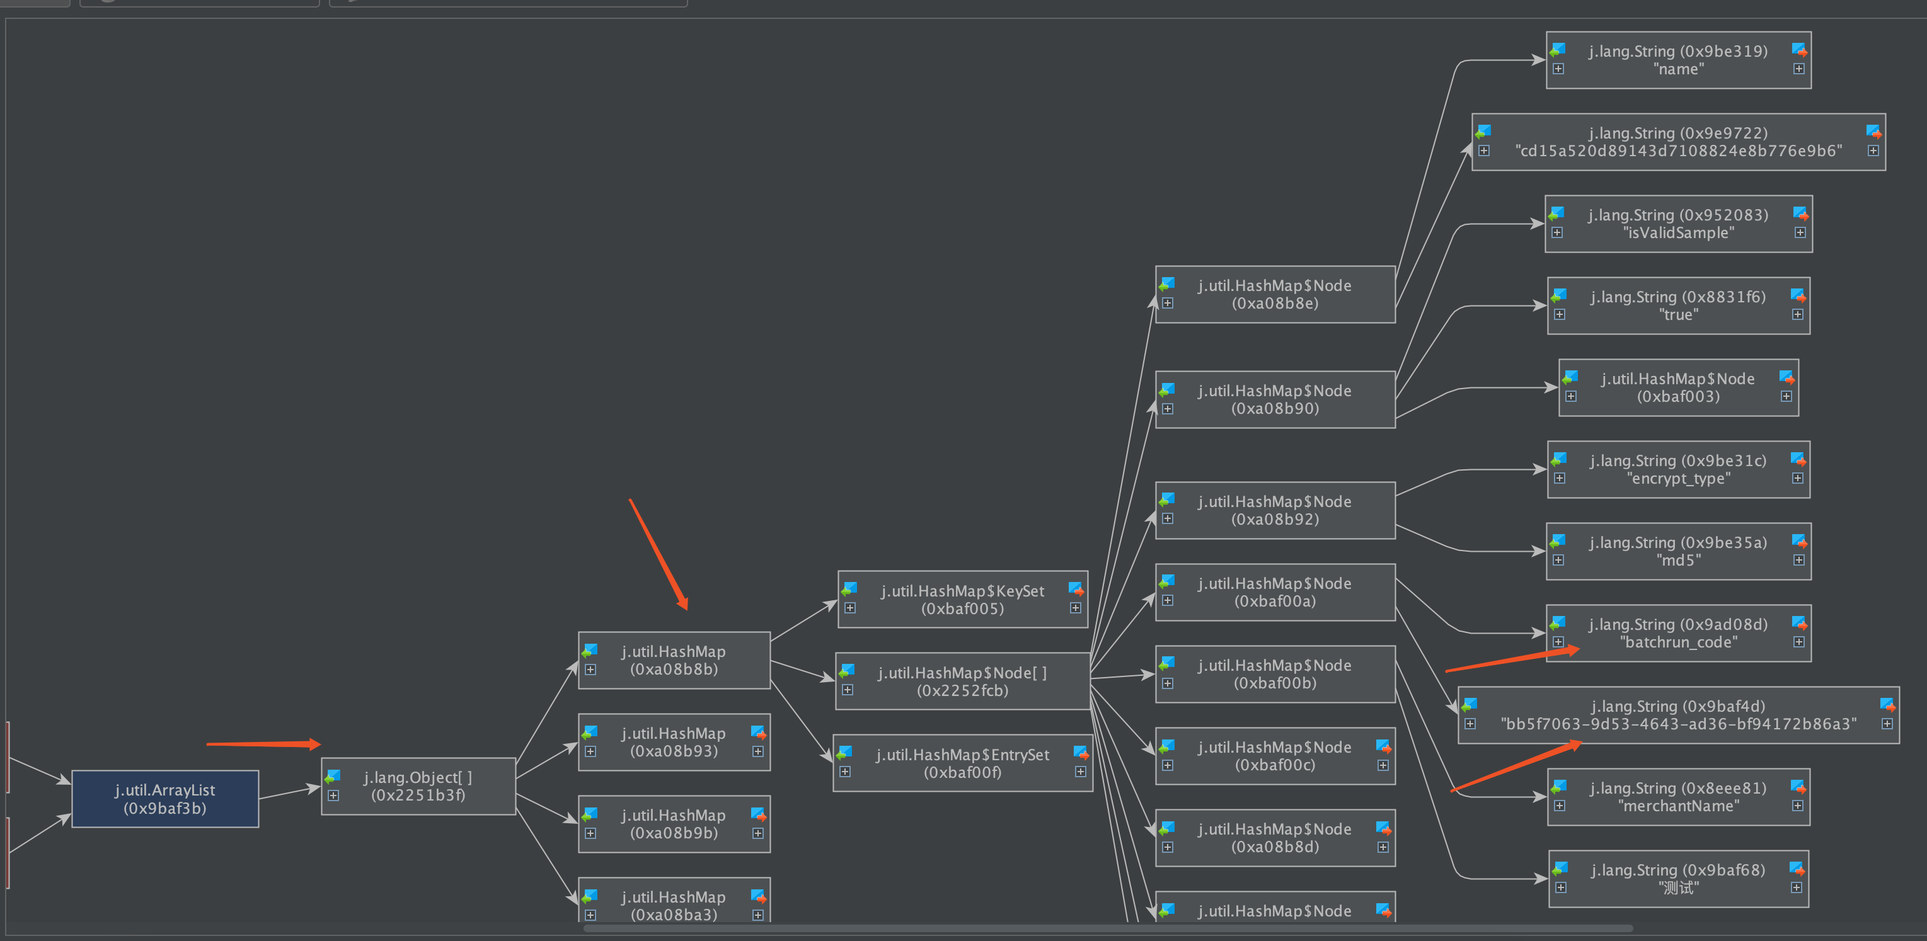Click incoming references icon on Node 0xa08b92

[1167, 500]
